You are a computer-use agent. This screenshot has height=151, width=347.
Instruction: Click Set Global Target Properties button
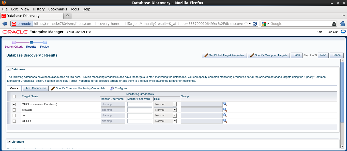(224, 55)
